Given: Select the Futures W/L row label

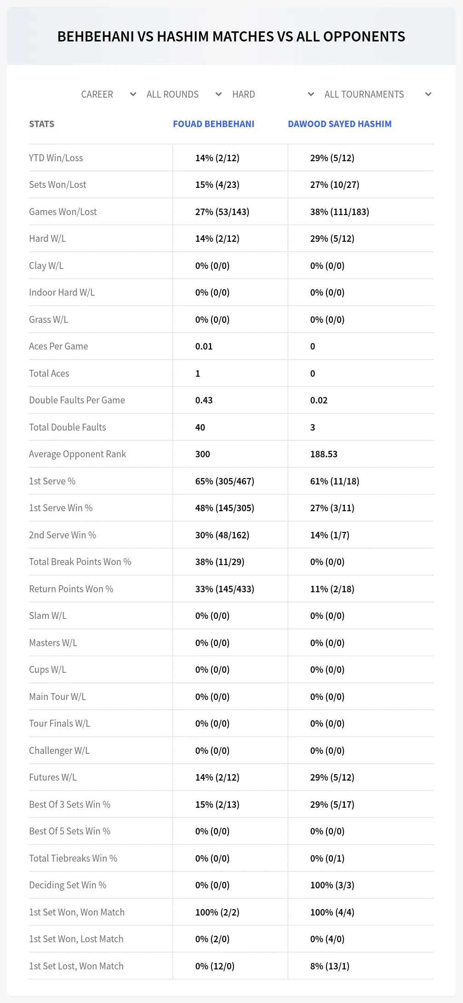Looking at the screenshot, I should tap(53, 777).
